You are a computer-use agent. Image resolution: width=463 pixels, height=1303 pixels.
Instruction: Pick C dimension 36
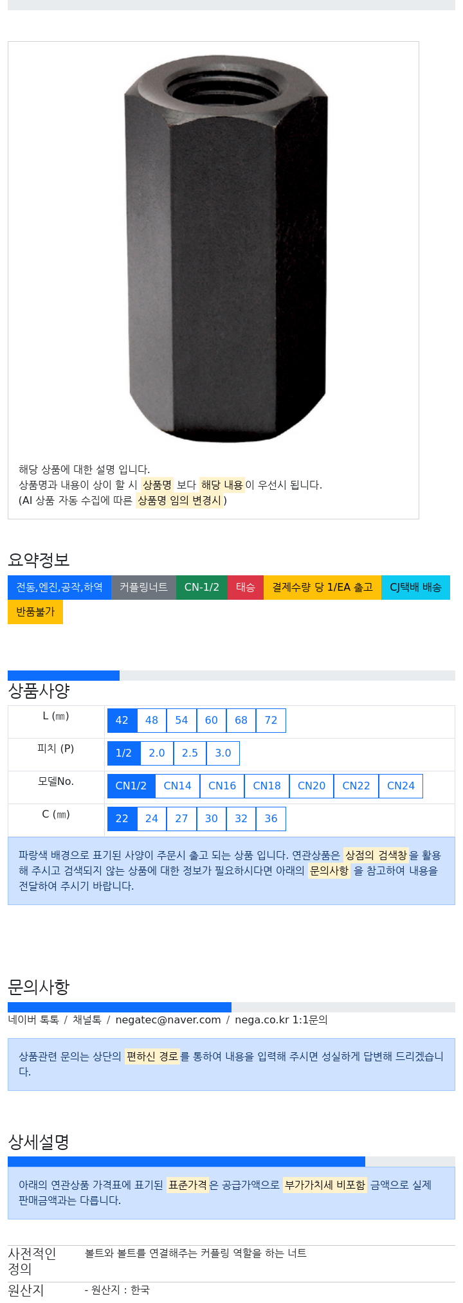coord(271,819)
